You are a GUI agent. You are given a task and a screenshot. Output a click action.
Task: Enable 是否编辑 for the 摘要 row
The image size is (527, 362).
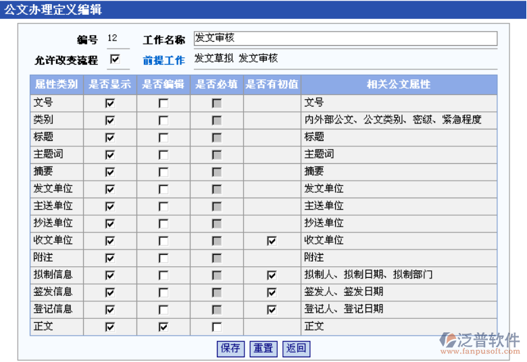point(164,172)
